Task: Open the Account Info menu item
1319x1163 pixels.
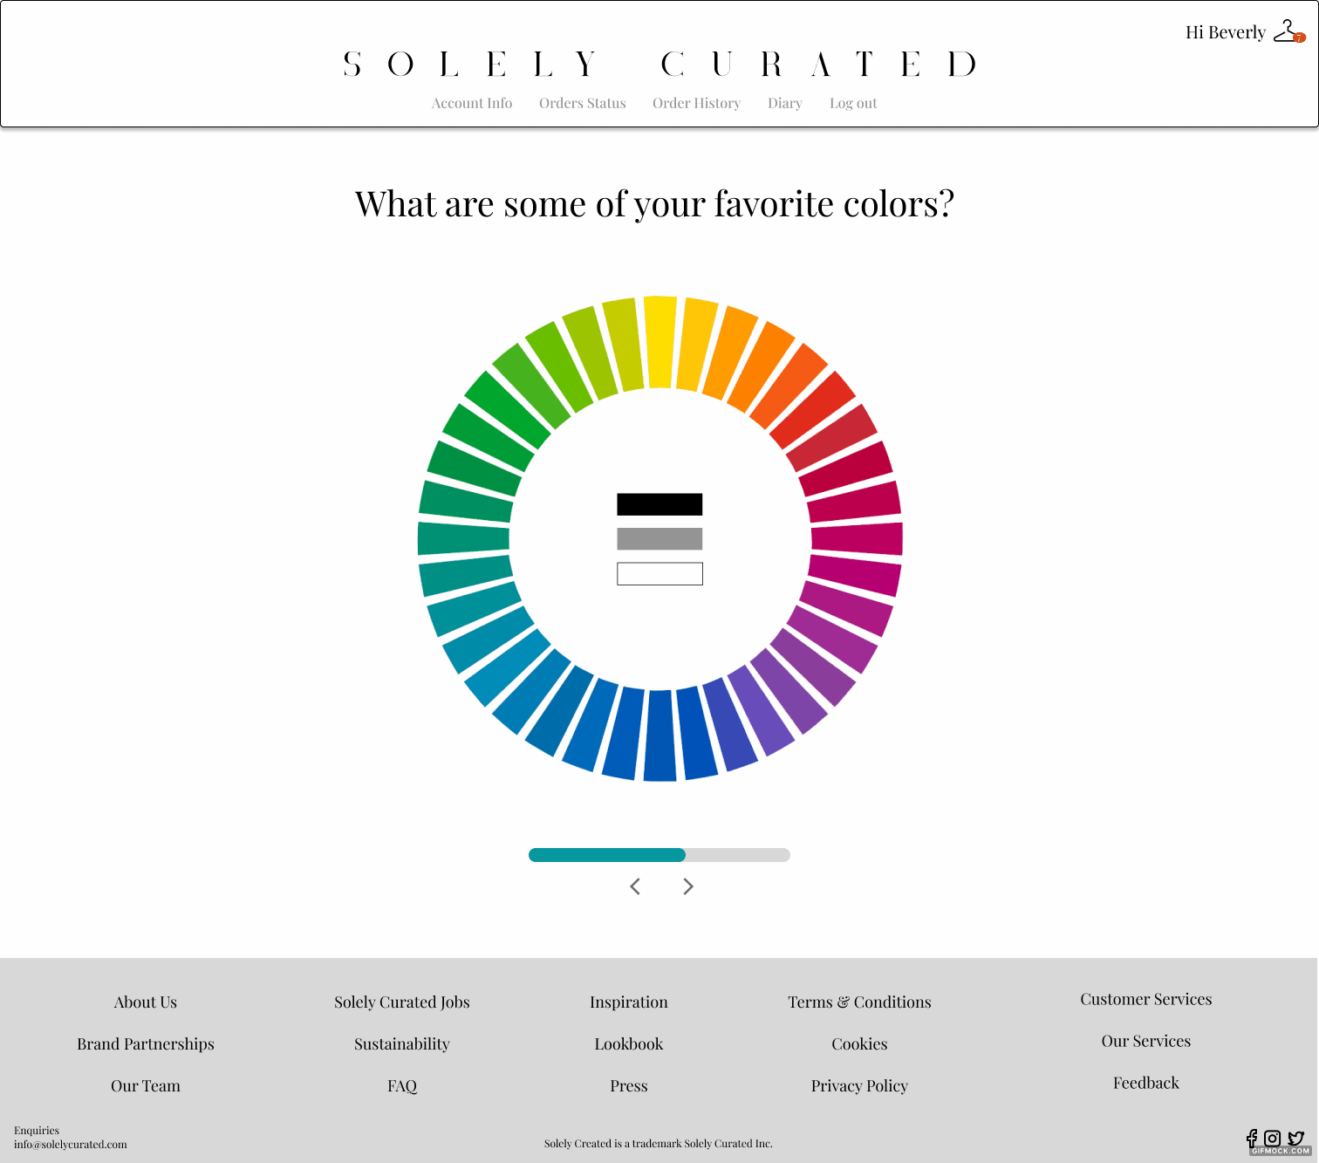Action: pos(472,103)
